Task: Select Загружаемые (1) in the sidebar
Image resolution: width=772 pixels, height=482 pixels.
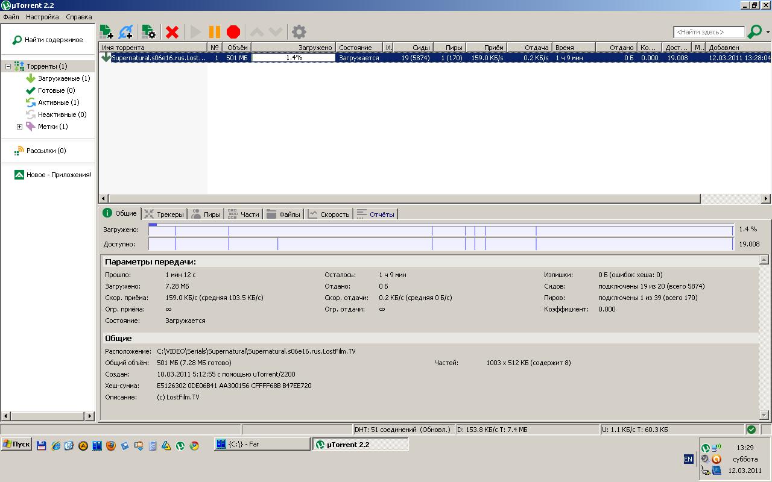Action: 63,78
